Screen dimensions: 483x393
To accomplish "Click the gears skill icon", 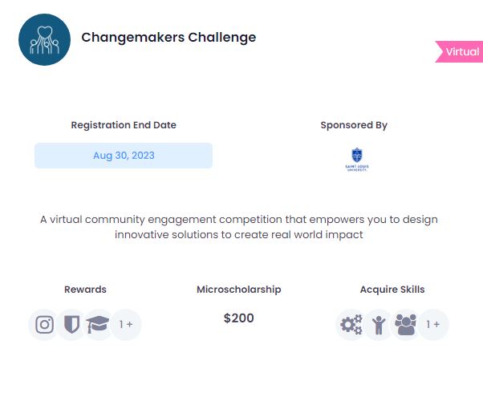I will pos(351,325).
